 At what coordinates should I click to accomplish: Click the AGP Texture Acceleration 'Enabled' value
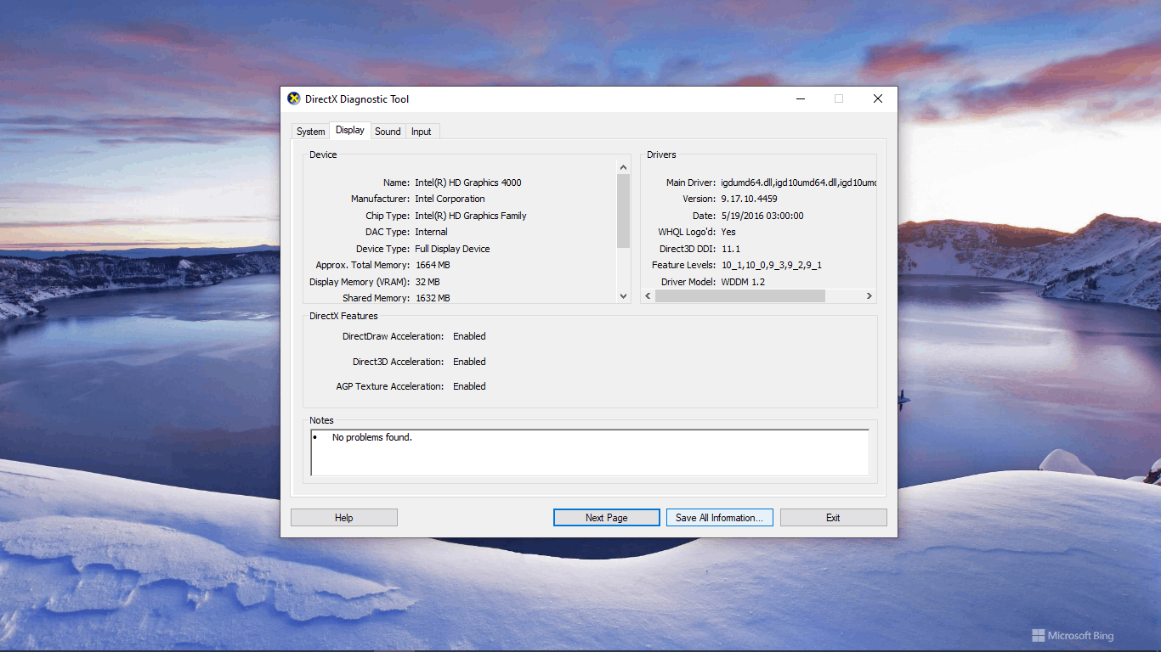point(469,386)
